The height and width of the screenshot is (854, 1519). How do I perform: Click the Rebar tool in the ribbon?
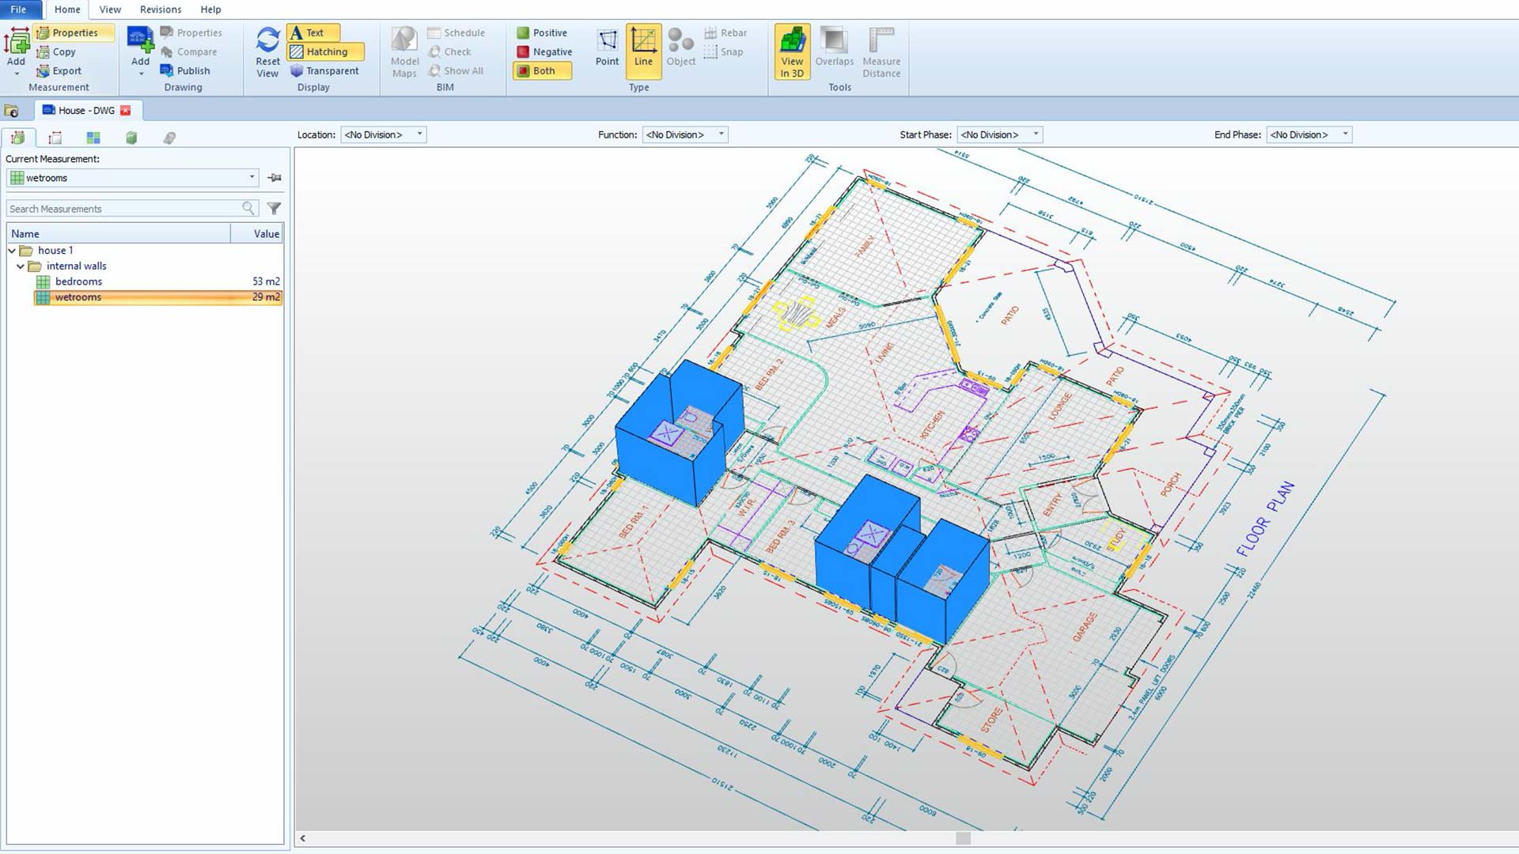pyautogui.click(x=727, y=32)
